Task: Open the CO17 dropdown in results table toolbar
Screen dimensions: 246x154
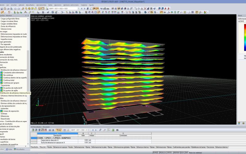Action: 89,130
